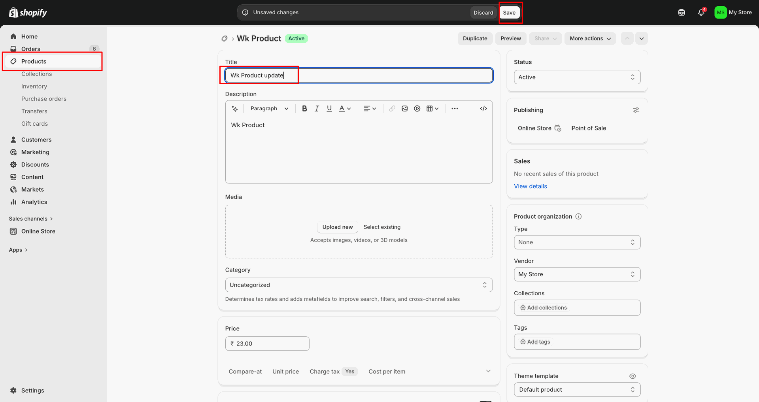Open Manage publishing settings icon
759x402 pixels.
(636, 110)
